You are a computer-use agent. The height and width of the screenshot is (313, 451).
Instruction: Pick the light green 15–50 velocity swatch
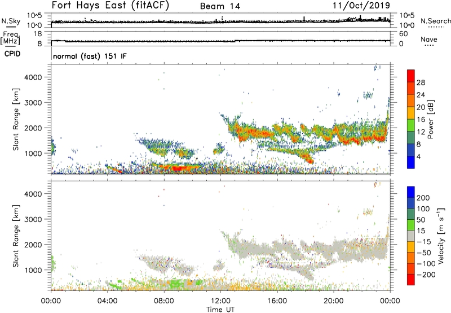point(411,225)
